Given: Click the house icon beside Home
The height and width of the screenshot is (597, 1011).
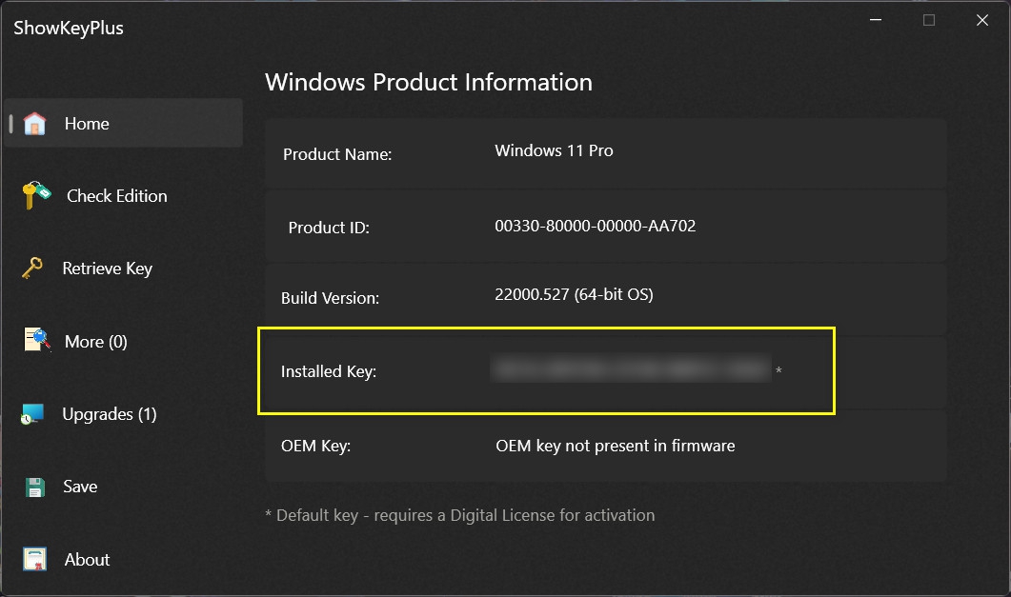Looking at the screenshot, I should [x=34, y=124].
